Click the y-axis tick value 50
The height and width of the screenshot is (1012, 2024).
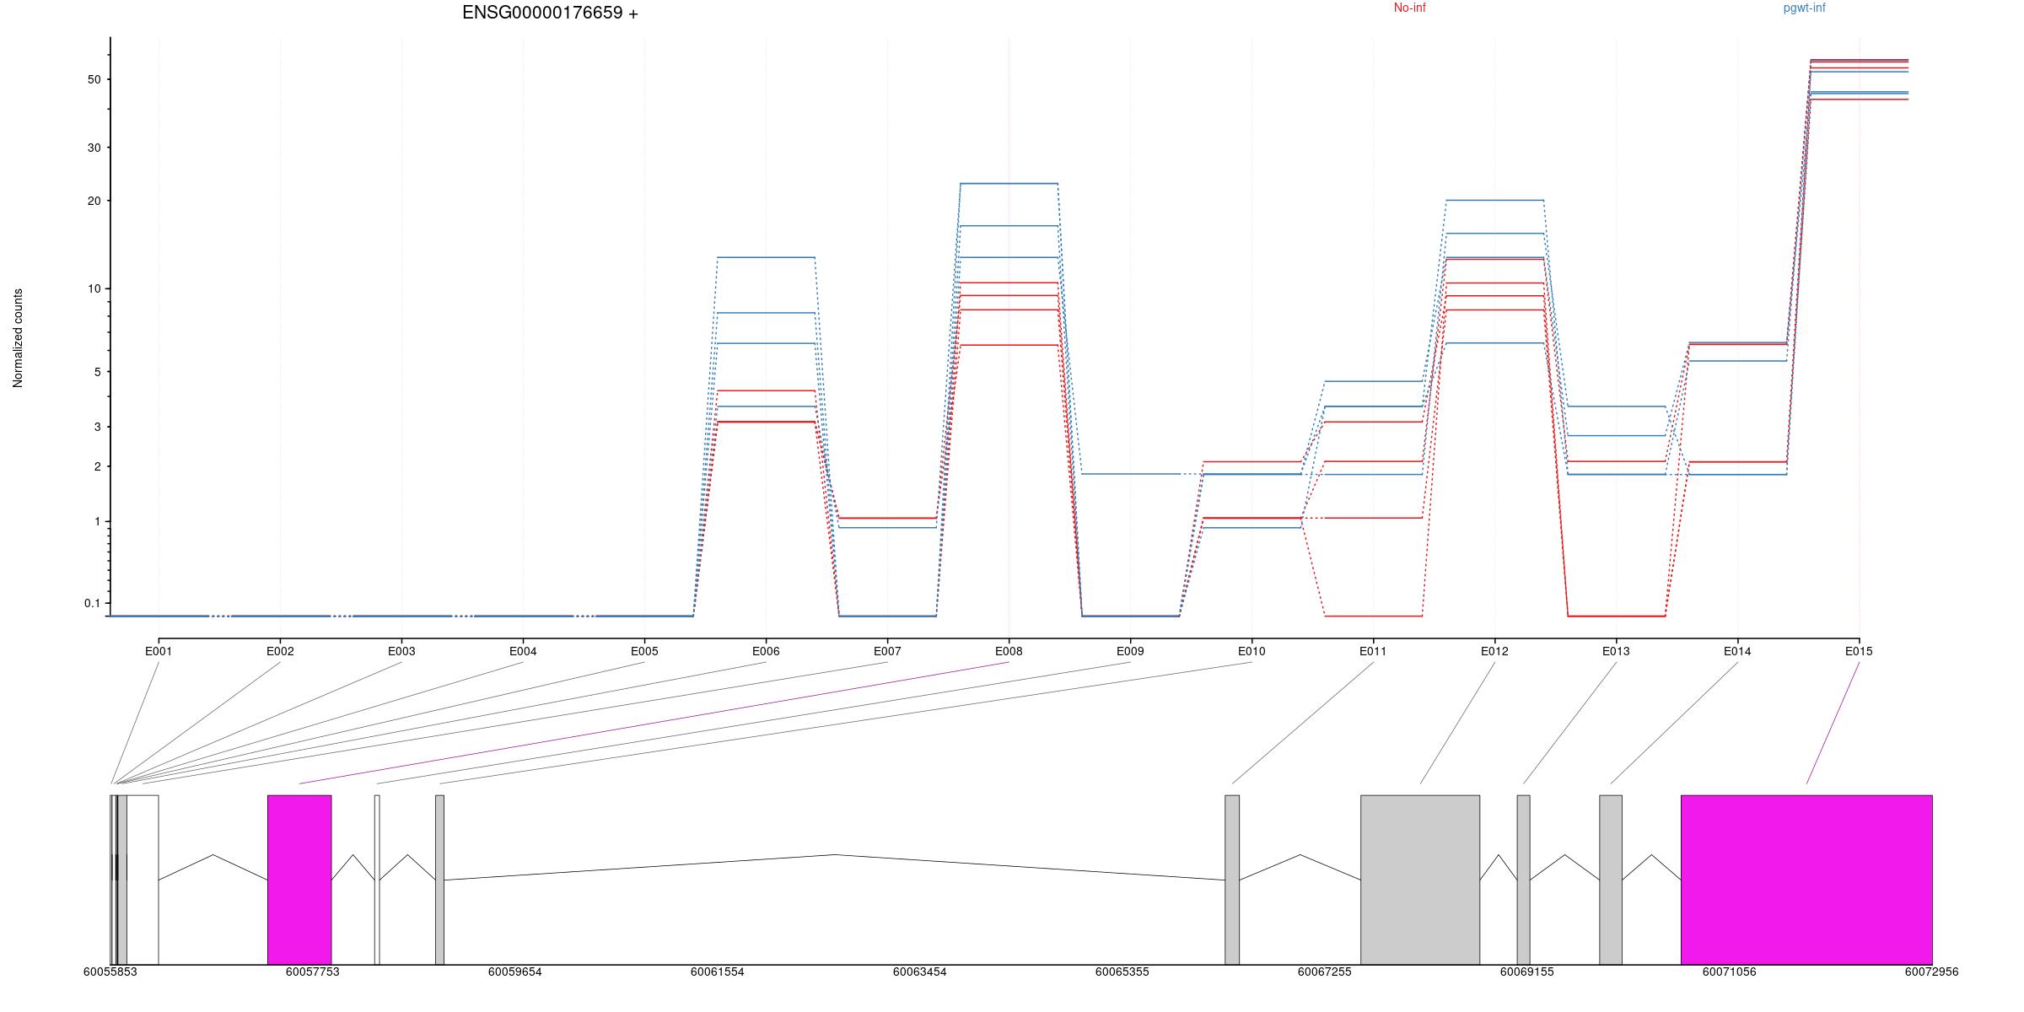[93, 79]
